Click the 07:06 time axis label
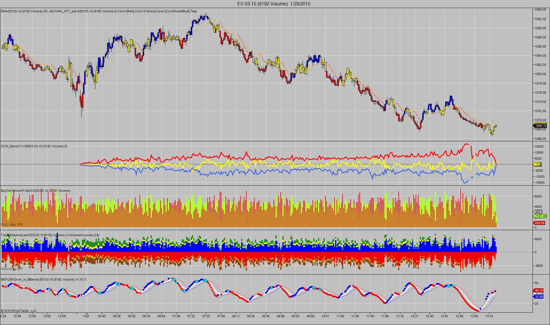 coord(176,316)
